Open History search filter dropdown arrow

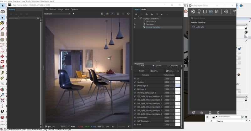pyautogui.click(x=40, y=18)
